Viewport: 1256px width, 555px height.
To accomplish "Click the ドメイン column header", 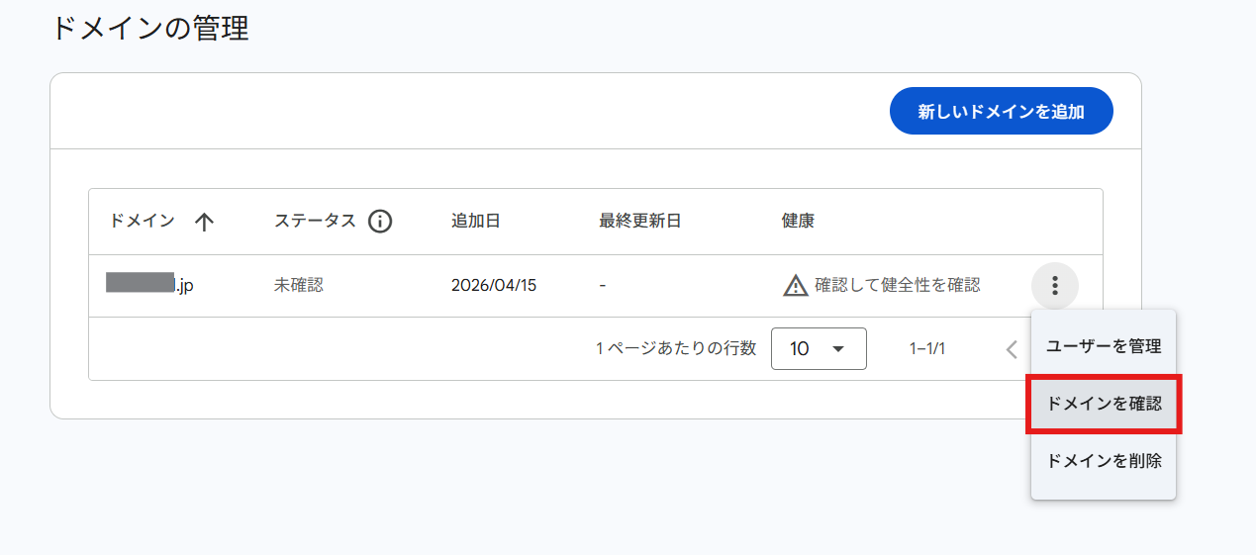I will pyautogui.click(x=143, y=221).
